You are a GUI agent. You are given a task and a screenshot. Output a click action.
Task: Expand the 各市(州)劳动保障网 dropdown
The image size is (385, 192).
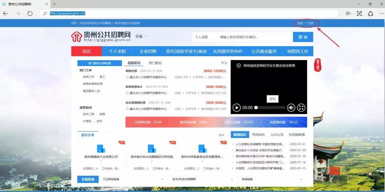[202, 179]
